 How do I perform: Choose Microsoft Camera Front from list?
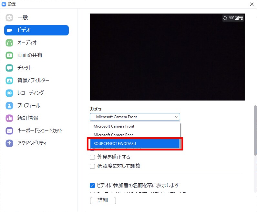(x=135, y=126)
